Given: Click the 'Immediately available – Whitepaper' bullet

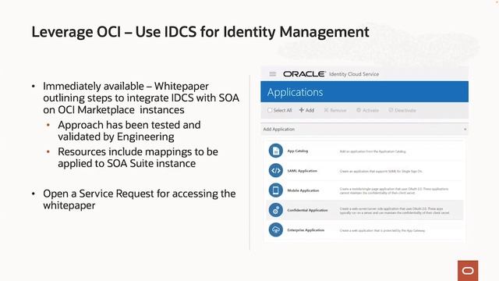Looking at the screenshot, I should point(141,98).
